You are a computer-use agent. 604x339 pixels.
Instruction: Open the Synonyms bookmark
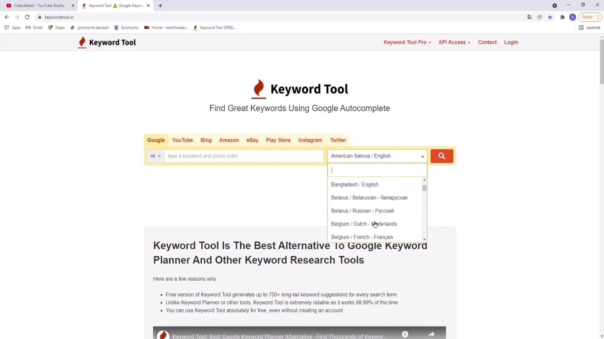pyautogui.click(x=126, y=28)
